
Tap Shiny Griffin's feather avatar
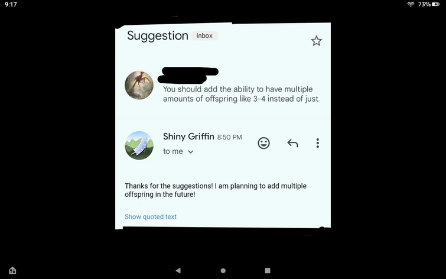139,145
